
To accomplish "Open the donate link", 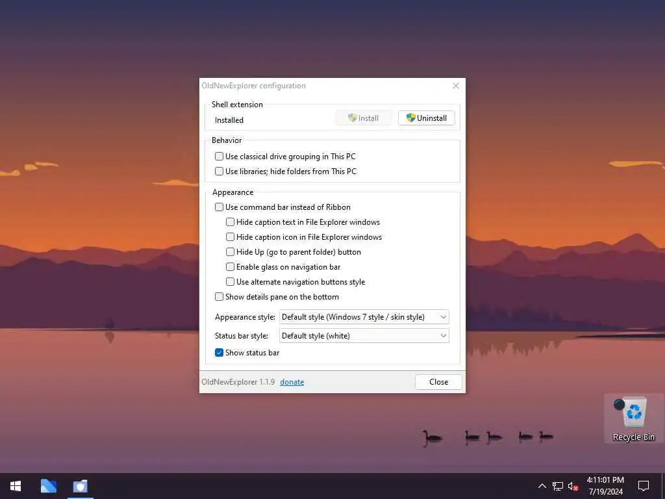I will 292,382.
